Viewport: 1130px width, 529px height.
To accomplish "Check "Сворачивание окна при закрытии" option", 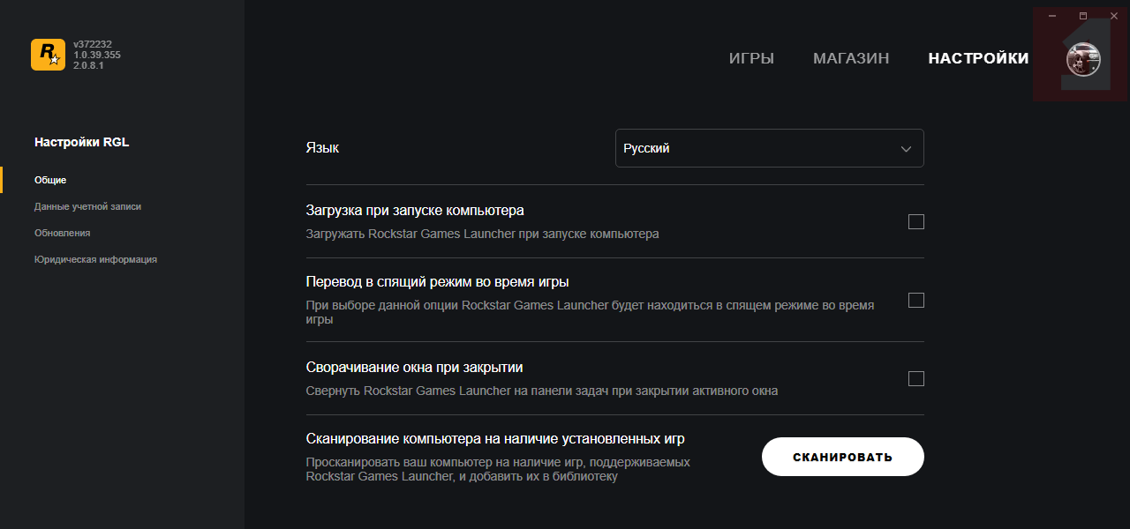I will click(x=916, y=379).
